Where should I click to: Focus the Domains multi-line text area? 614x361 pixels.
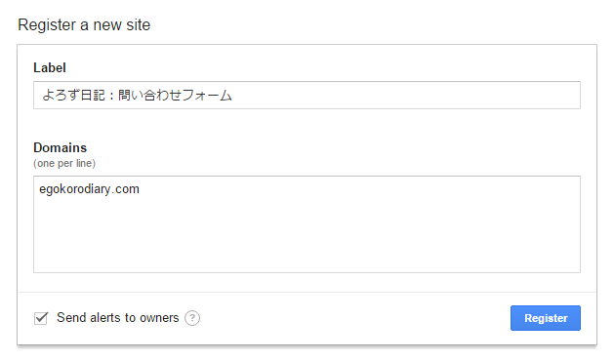(x=307, y=224)
